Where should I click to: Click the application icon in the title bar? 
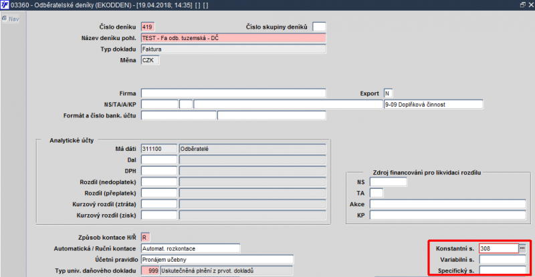click(5, 5)
